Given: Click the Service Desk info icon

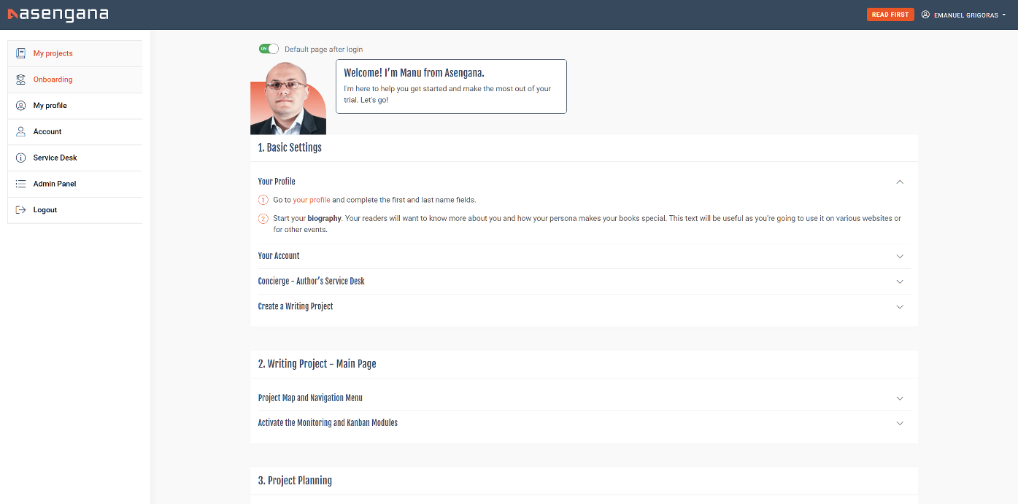Looking at the screenshot, I should click(20, 158).
